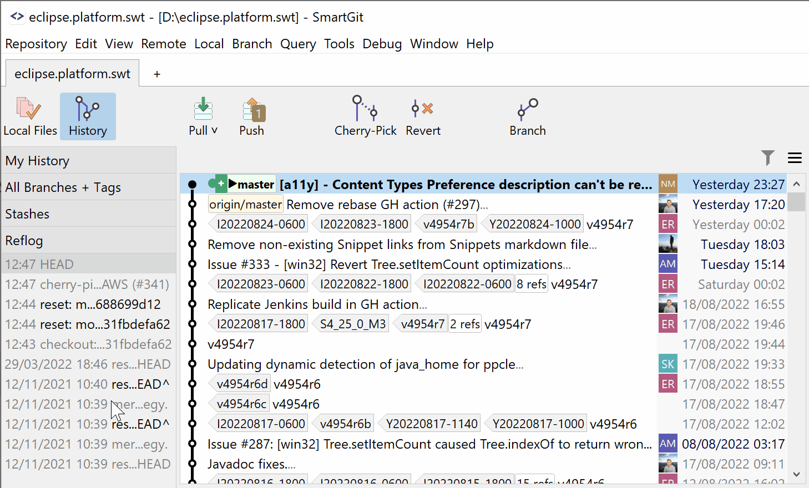Select the 12:47 cherry-pi...AWS (#341) reflog entry
This screenshot has width=809, height=488.
click(89, 284)
